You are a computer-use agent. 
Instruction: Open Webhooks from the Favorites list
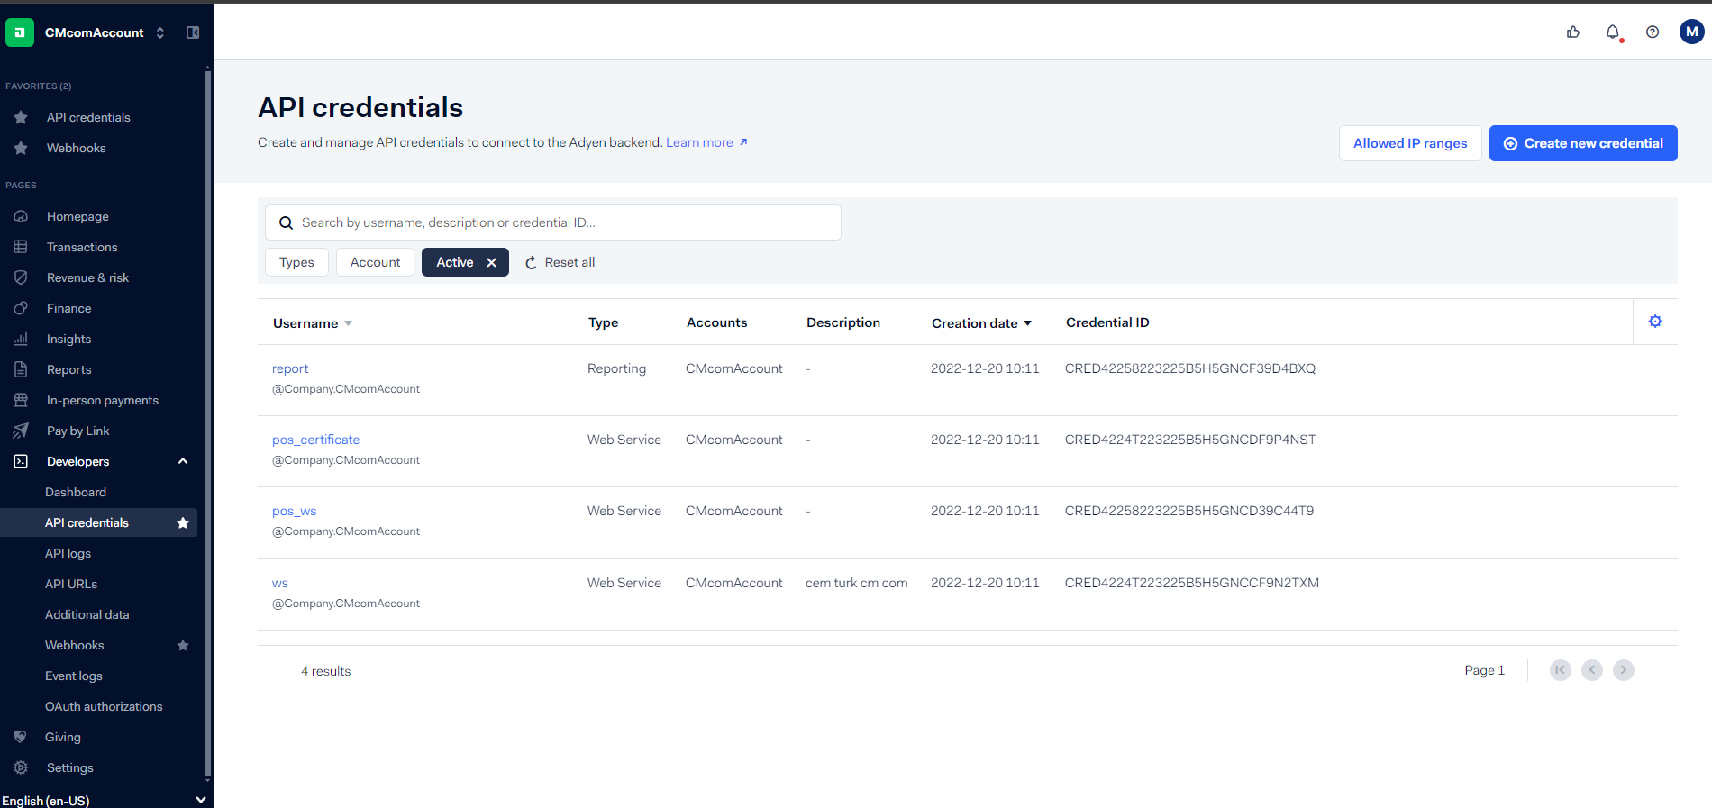76,148
